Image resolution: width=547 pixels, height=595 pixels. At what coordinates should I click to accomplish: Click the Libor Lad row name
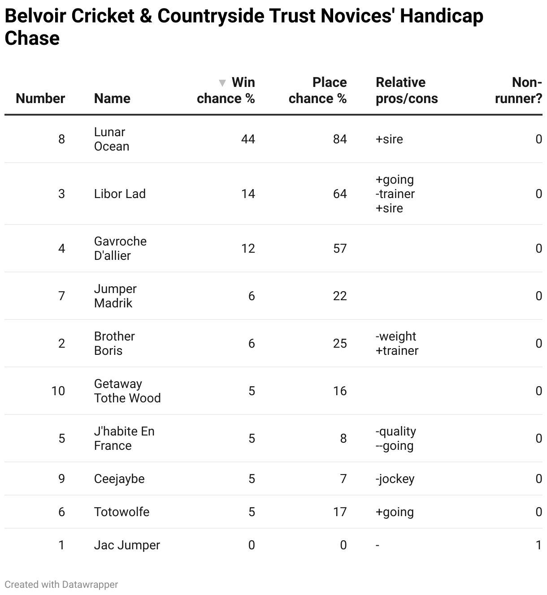coord(120,194)
